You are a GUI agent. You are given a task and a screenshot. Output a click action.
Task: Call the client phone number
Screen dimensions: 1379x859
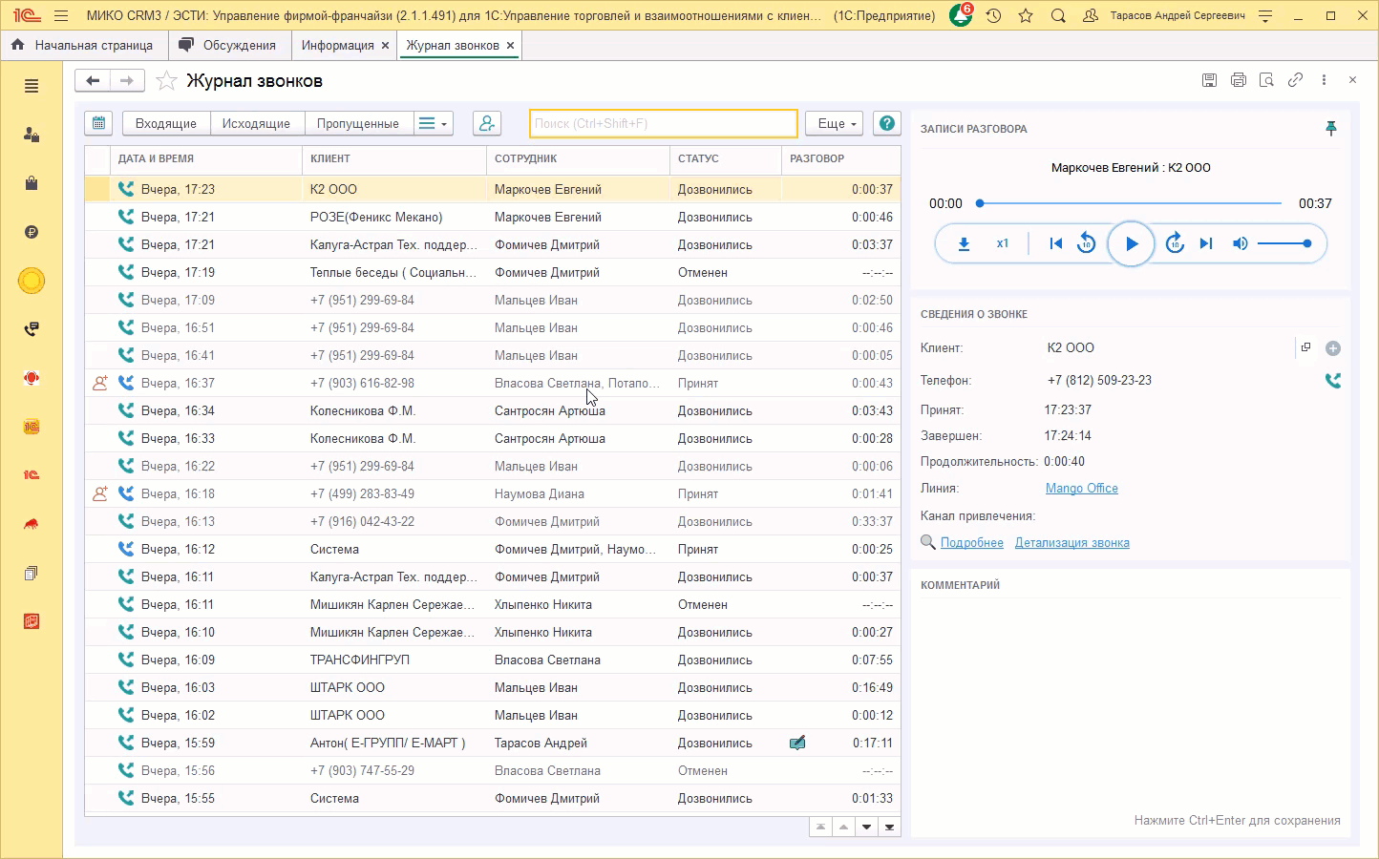(1333, 381)
